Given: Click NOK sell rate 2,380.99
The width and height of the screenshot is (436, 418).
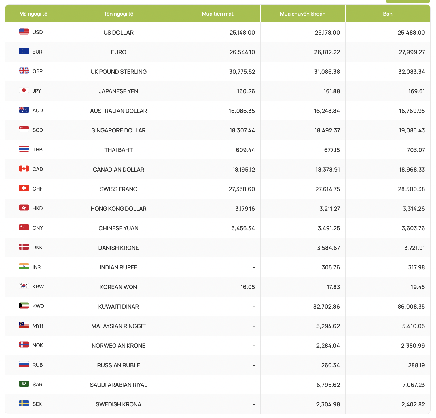Looking at the screenshot, I should click(x=413, y=346).
